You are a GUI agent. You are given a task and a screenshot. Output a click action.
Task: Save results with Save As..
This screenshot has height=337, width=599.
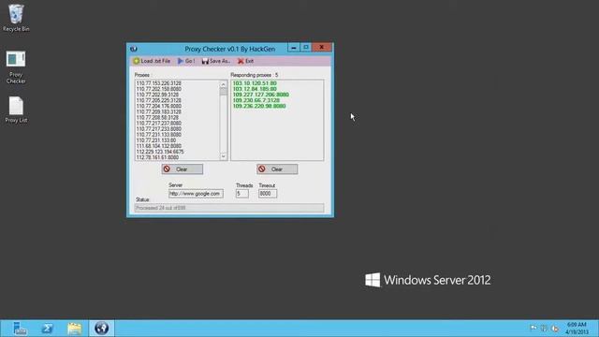(x=216, y=61)
